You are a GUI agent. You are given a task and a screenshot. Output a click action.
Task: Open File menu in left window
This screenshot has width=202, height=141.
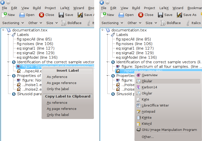point(5,8)
